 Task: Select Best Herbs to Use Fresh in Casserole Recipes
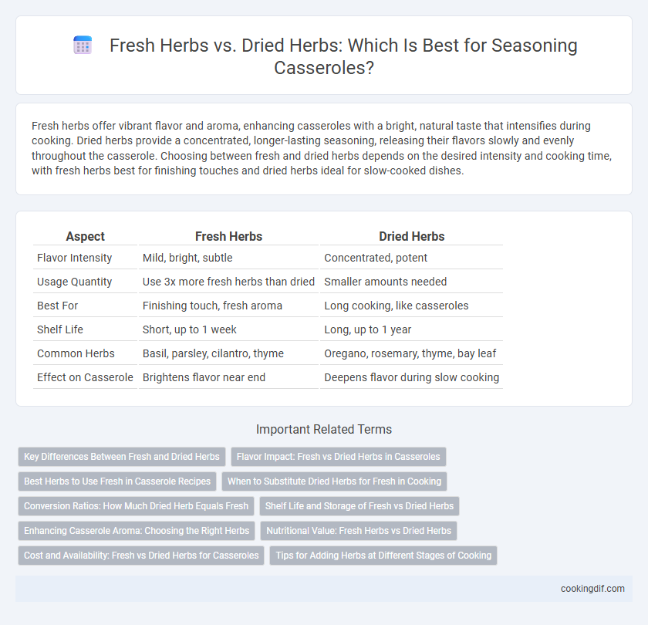point(117,481)
